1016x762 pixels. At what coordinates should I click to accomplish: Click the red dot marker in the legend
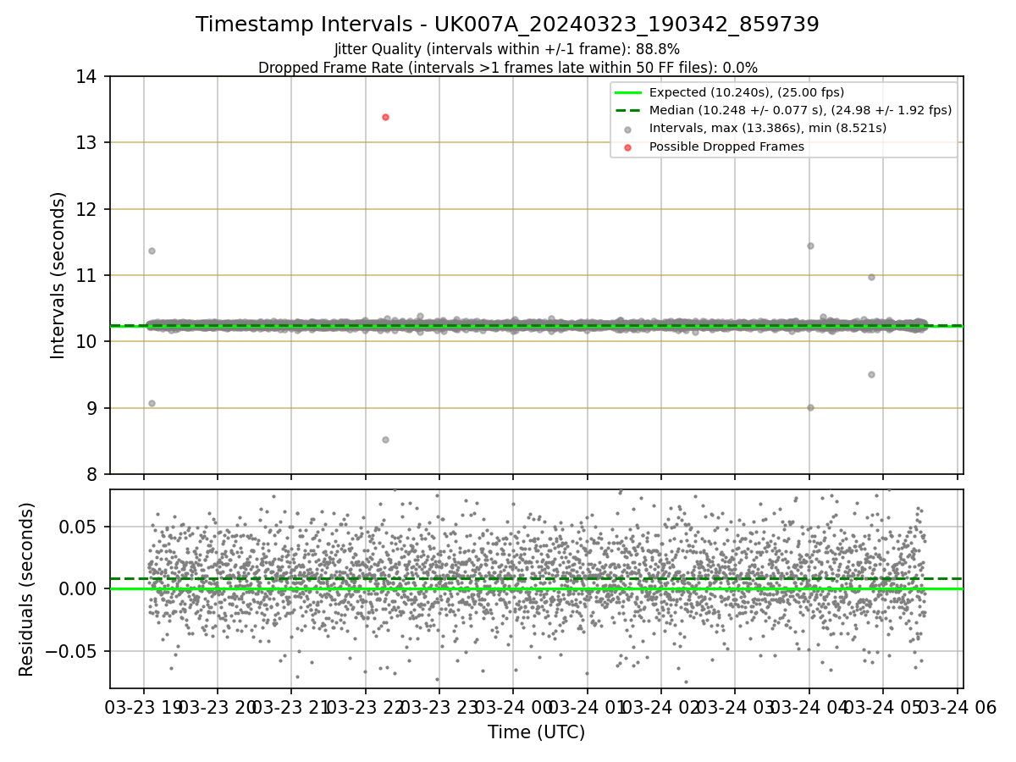(x=627, y=147)
